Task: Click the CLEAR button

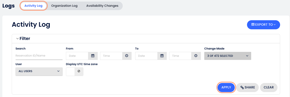Action: click(x=269, y=87)
